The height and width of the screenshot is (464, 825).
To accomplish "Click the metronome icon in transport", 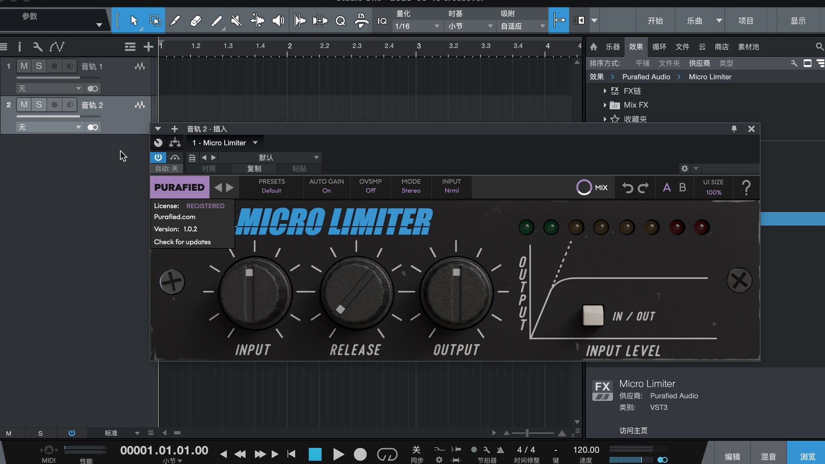I will 500,450.
